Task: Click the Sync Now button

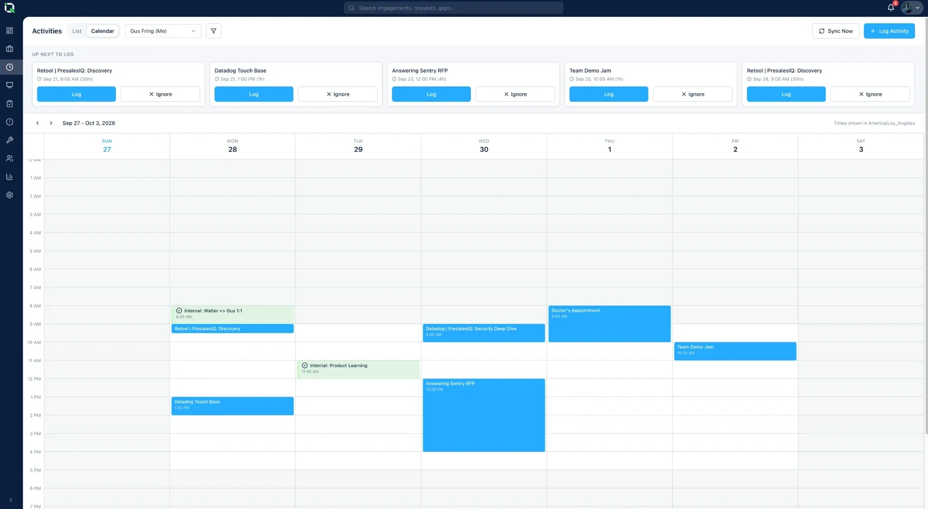Action: click(x=835, y=31)
